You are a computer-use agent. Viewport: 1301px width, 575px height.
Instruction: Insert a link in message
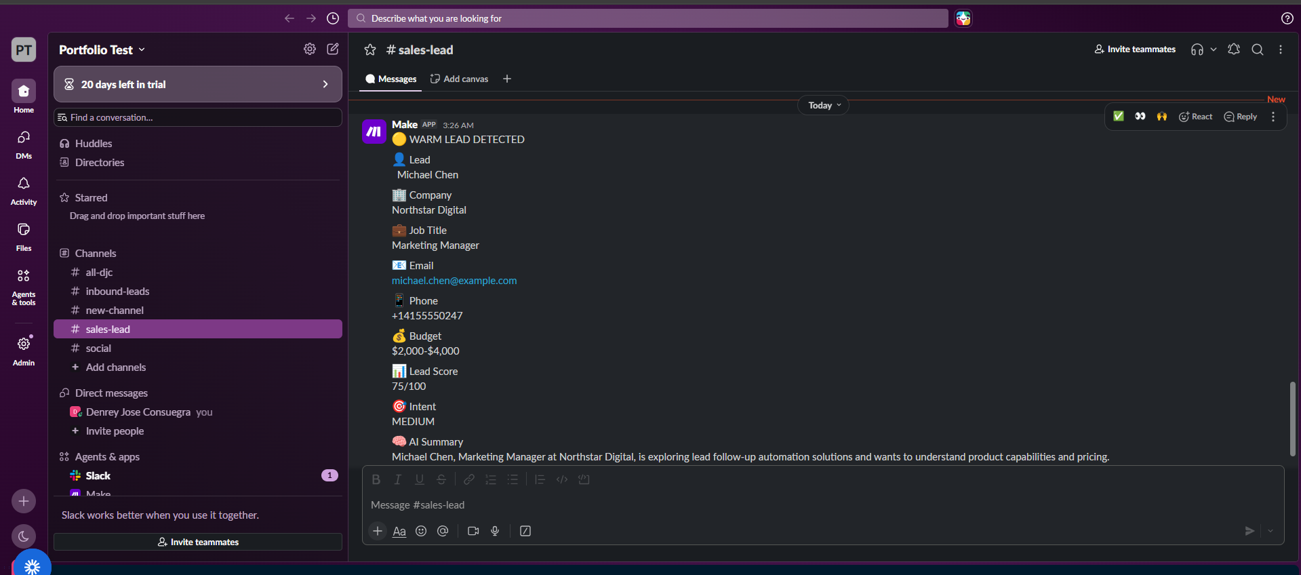tap(469, 479)
